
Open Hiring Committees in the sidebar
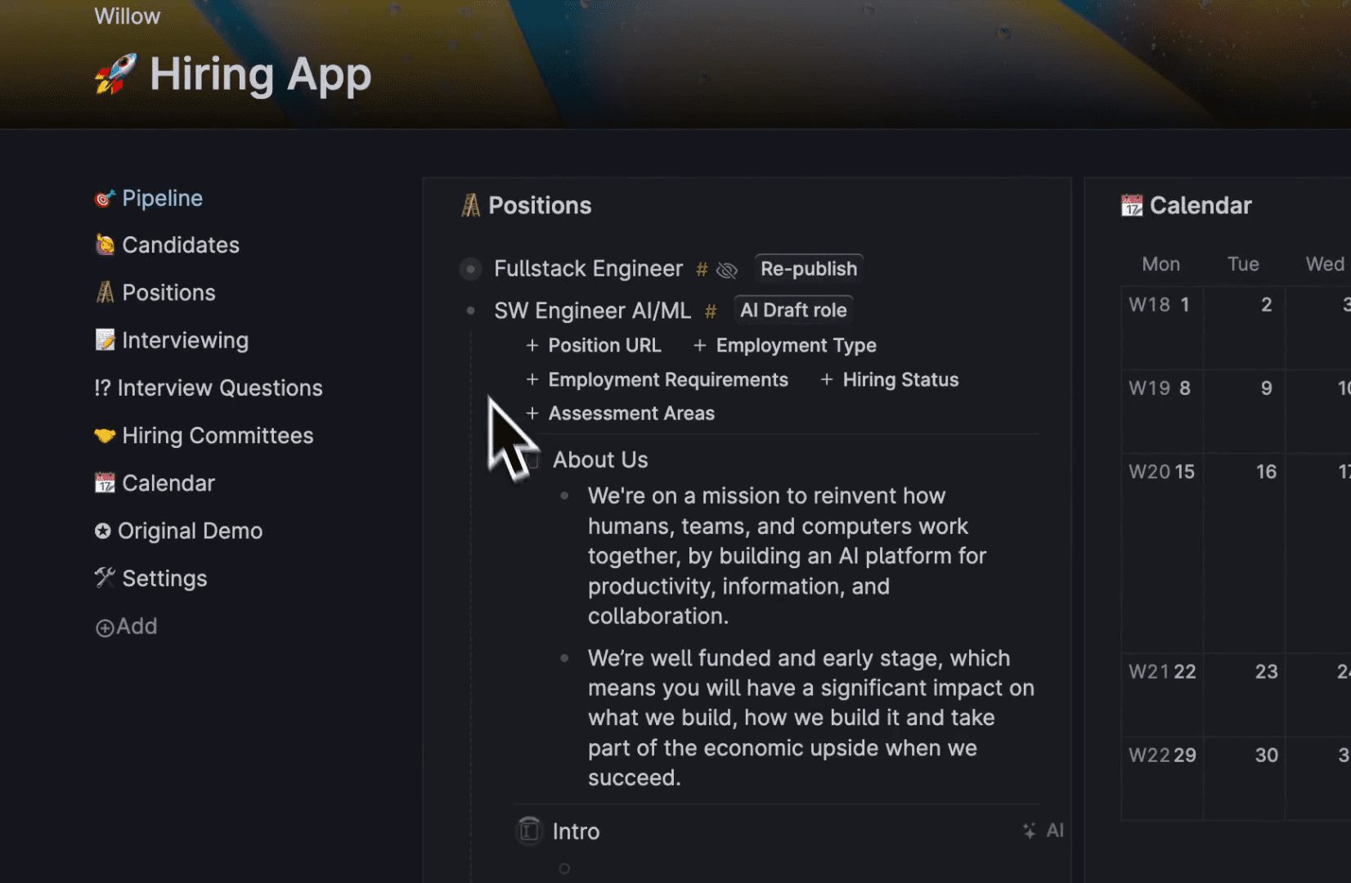point(204,436)
